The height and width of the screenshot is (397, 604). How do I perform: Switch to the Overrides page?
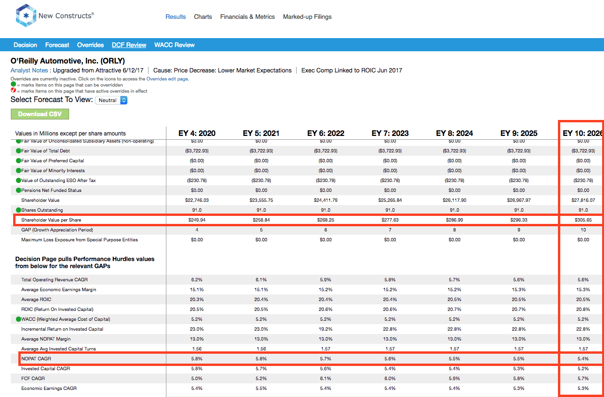91,45
